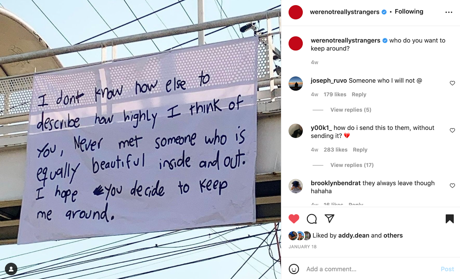Open the comment bubble icon
460x279 pixels.
point(312,219)
